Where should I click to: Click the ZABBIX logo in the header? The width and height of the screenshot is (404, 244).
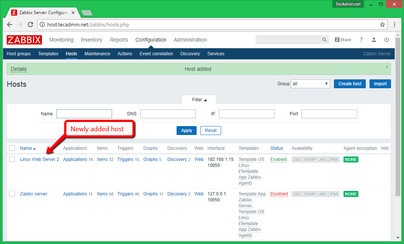coord(24,40)
